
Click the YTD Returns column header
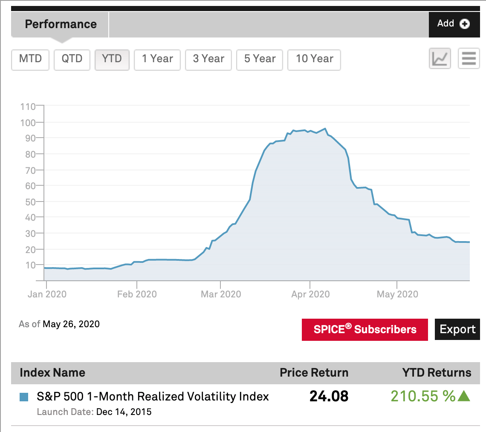[x=437, y=372]
